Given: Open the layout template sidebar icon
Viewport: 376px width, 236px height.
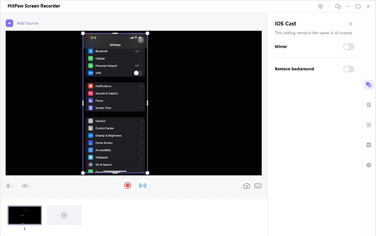Looking at the screenshot, I should [368, 105].
